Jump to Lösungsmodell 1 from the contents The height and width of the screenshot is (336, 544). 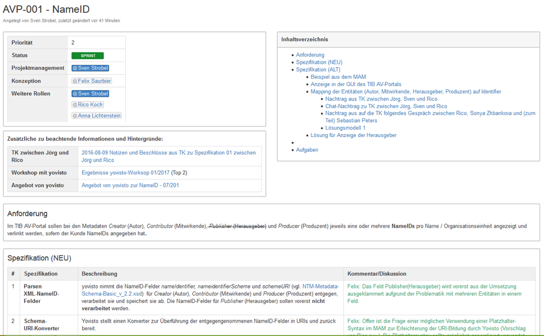345,127
